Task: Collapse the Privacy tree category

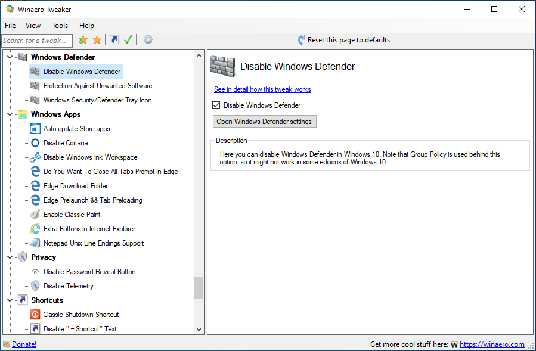Action: [x=10, y=257]
